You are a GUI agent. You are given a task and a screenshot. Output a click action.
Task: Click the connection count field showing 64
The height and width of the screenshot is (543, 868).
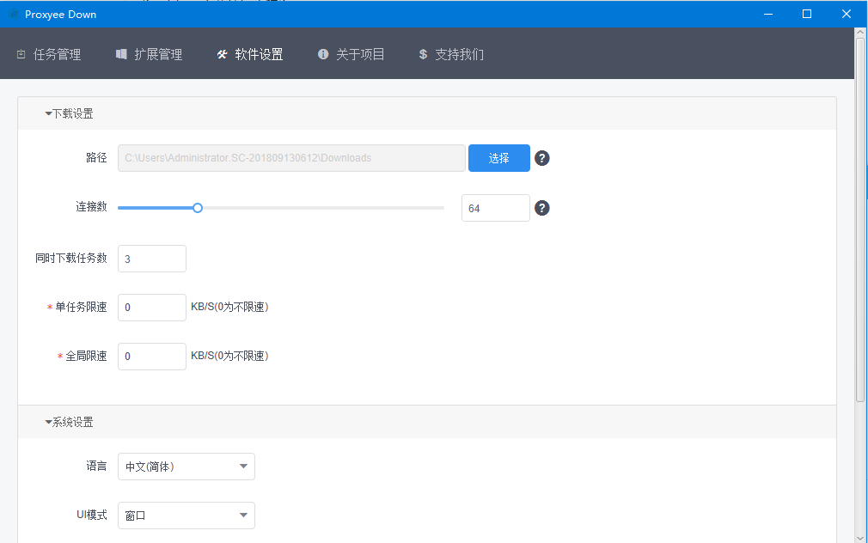pos(495,208)
